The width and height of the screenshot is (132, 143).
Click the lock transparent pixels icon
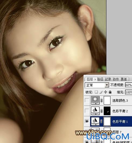pos(96,92)
